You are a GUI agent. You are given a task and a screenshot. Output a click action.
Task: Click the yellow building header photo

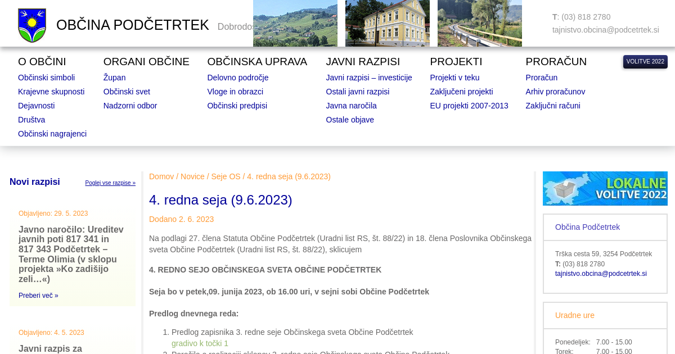coord(387,23)
